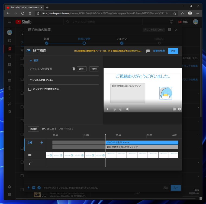Click the end screen track icon in timeline
Image resolution: width=206 pixels, height=204 pixels.
coord(30,142)
